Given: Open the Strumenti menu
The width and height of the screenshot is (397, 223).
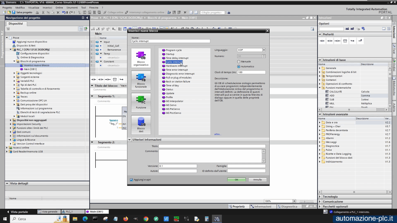Looking at the screenshot, I should [72, 8].
